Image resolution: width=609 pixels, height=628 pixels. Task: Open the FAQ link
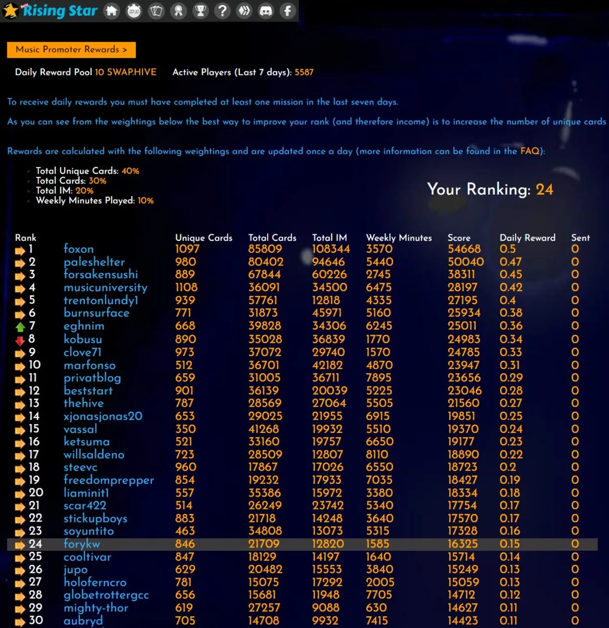coord(530,151)
